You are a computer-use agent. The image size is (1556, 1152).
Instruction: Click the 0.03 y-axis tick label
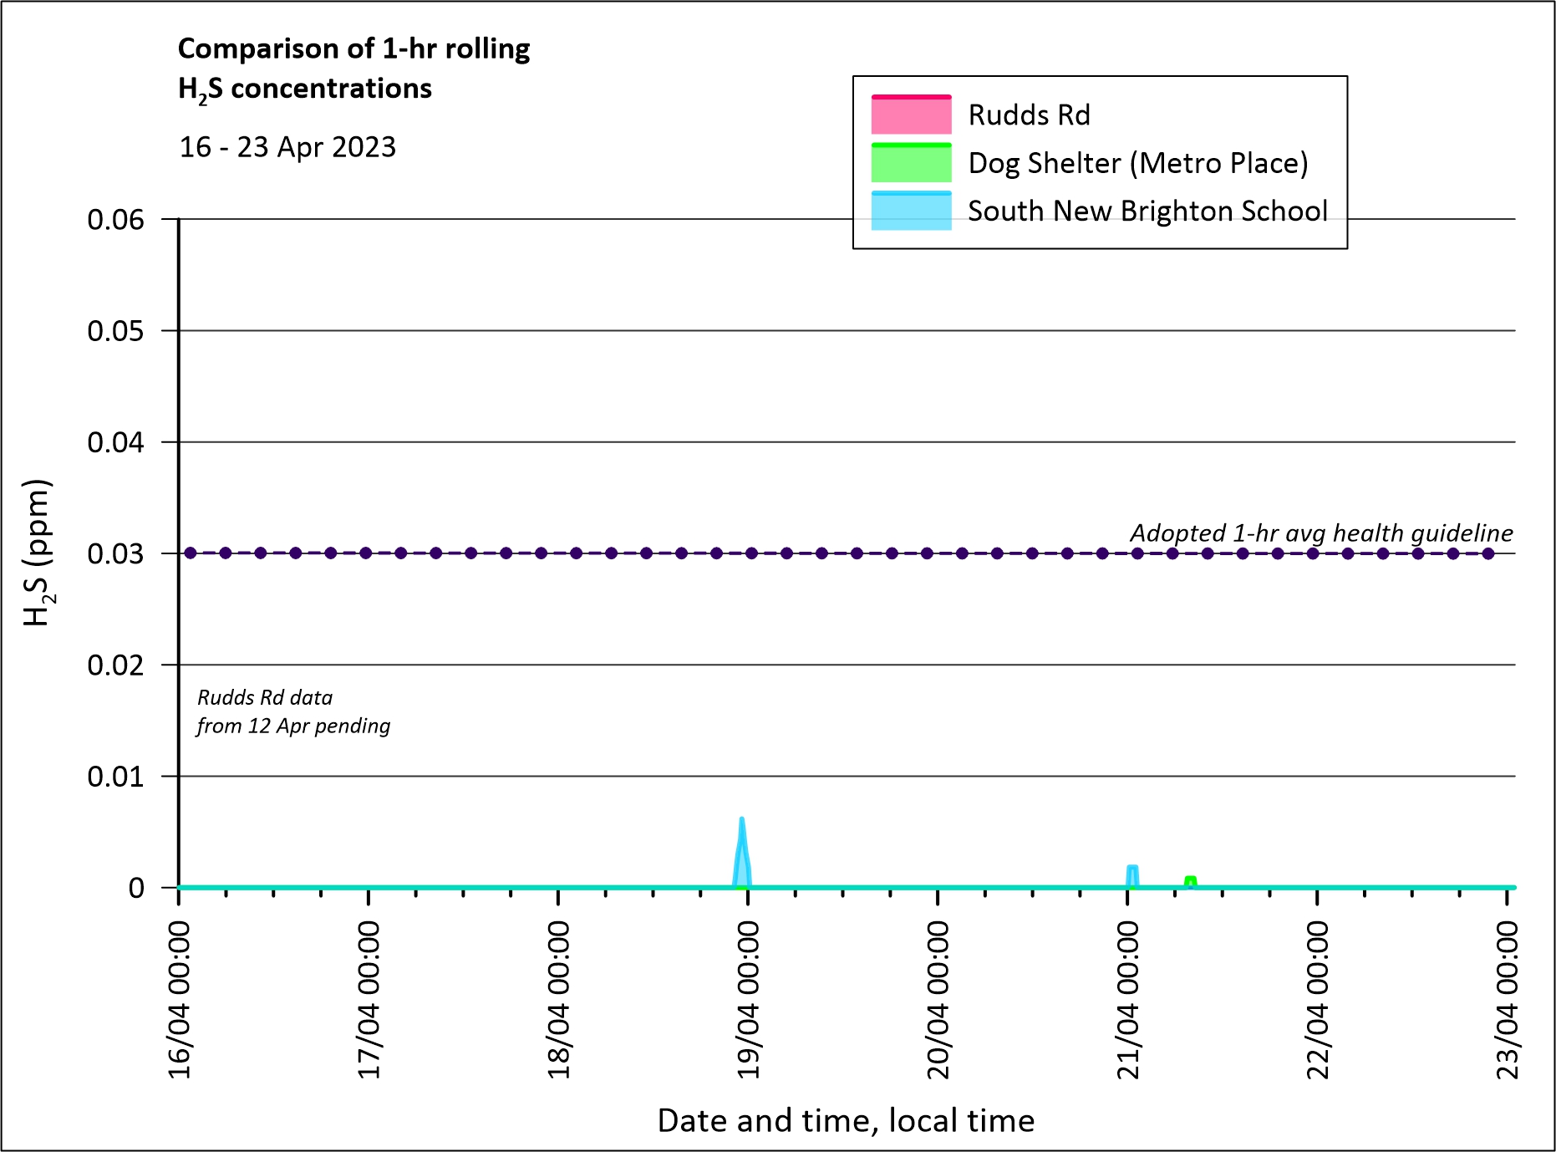[x=115, y=553]
